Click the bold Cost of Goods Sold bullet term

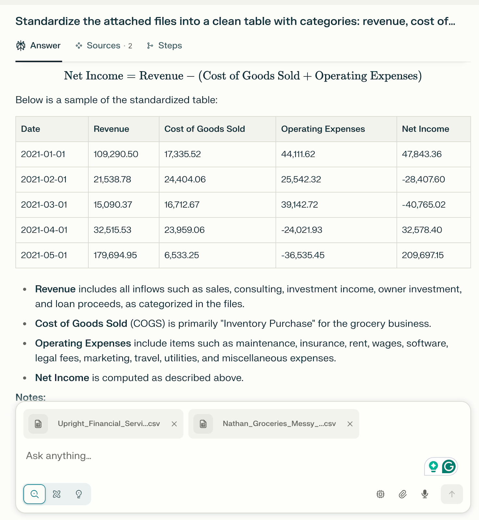click(81, 324)
